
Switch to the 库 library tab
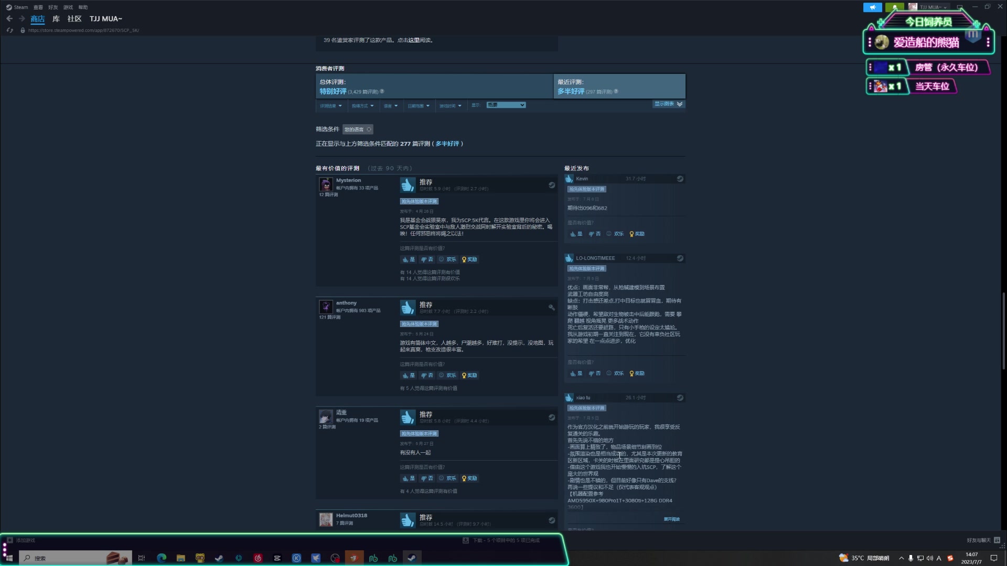click(56, 19)
